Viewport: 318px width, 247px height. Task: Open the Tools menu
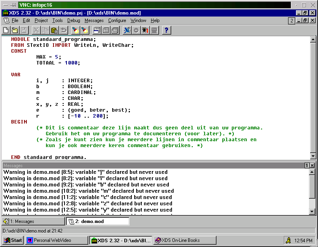coord(57,20)
